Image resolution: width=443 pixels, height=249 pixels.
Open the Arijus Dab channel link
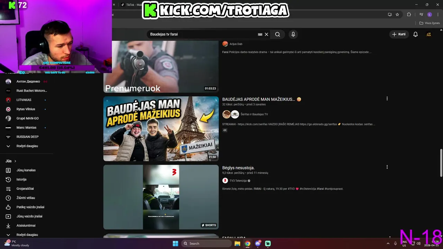[236, 44]
